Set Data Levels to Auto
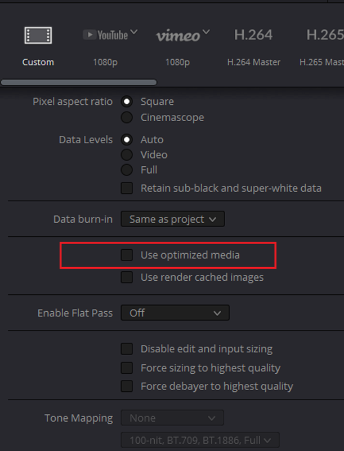This screenshot has width=344, height=451. (x=127, y=140)
